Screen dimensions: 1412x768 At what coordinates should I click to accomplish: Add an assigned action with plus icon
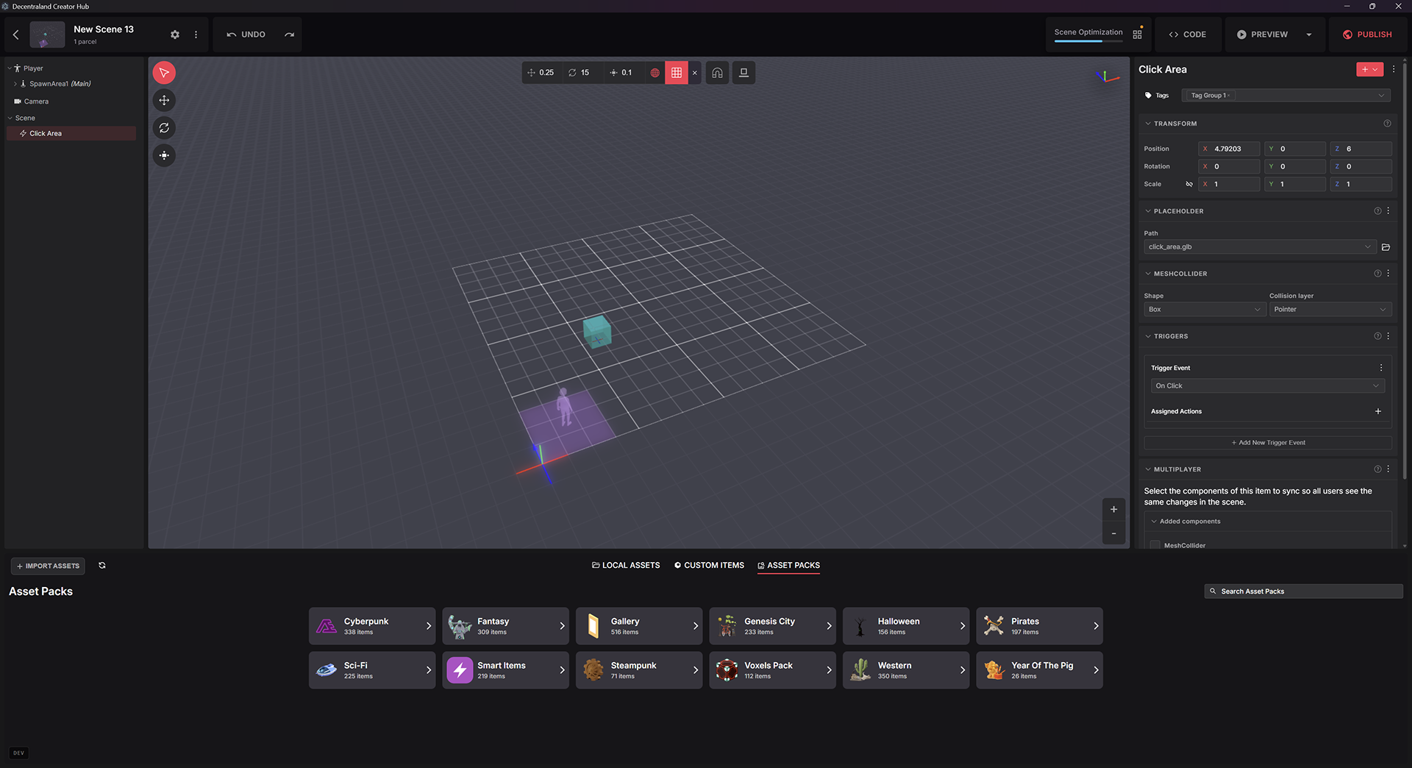1378,411
